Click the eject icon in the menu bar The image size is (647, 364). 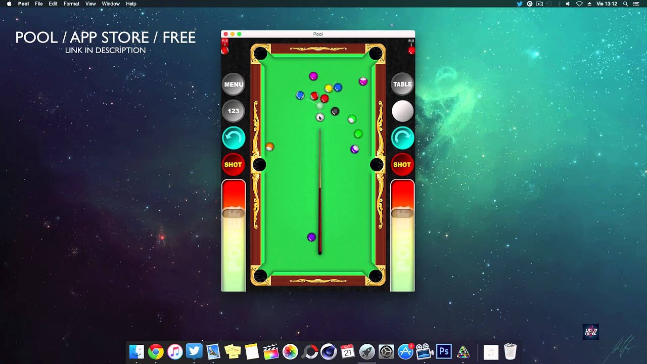(x=589, y=4)
